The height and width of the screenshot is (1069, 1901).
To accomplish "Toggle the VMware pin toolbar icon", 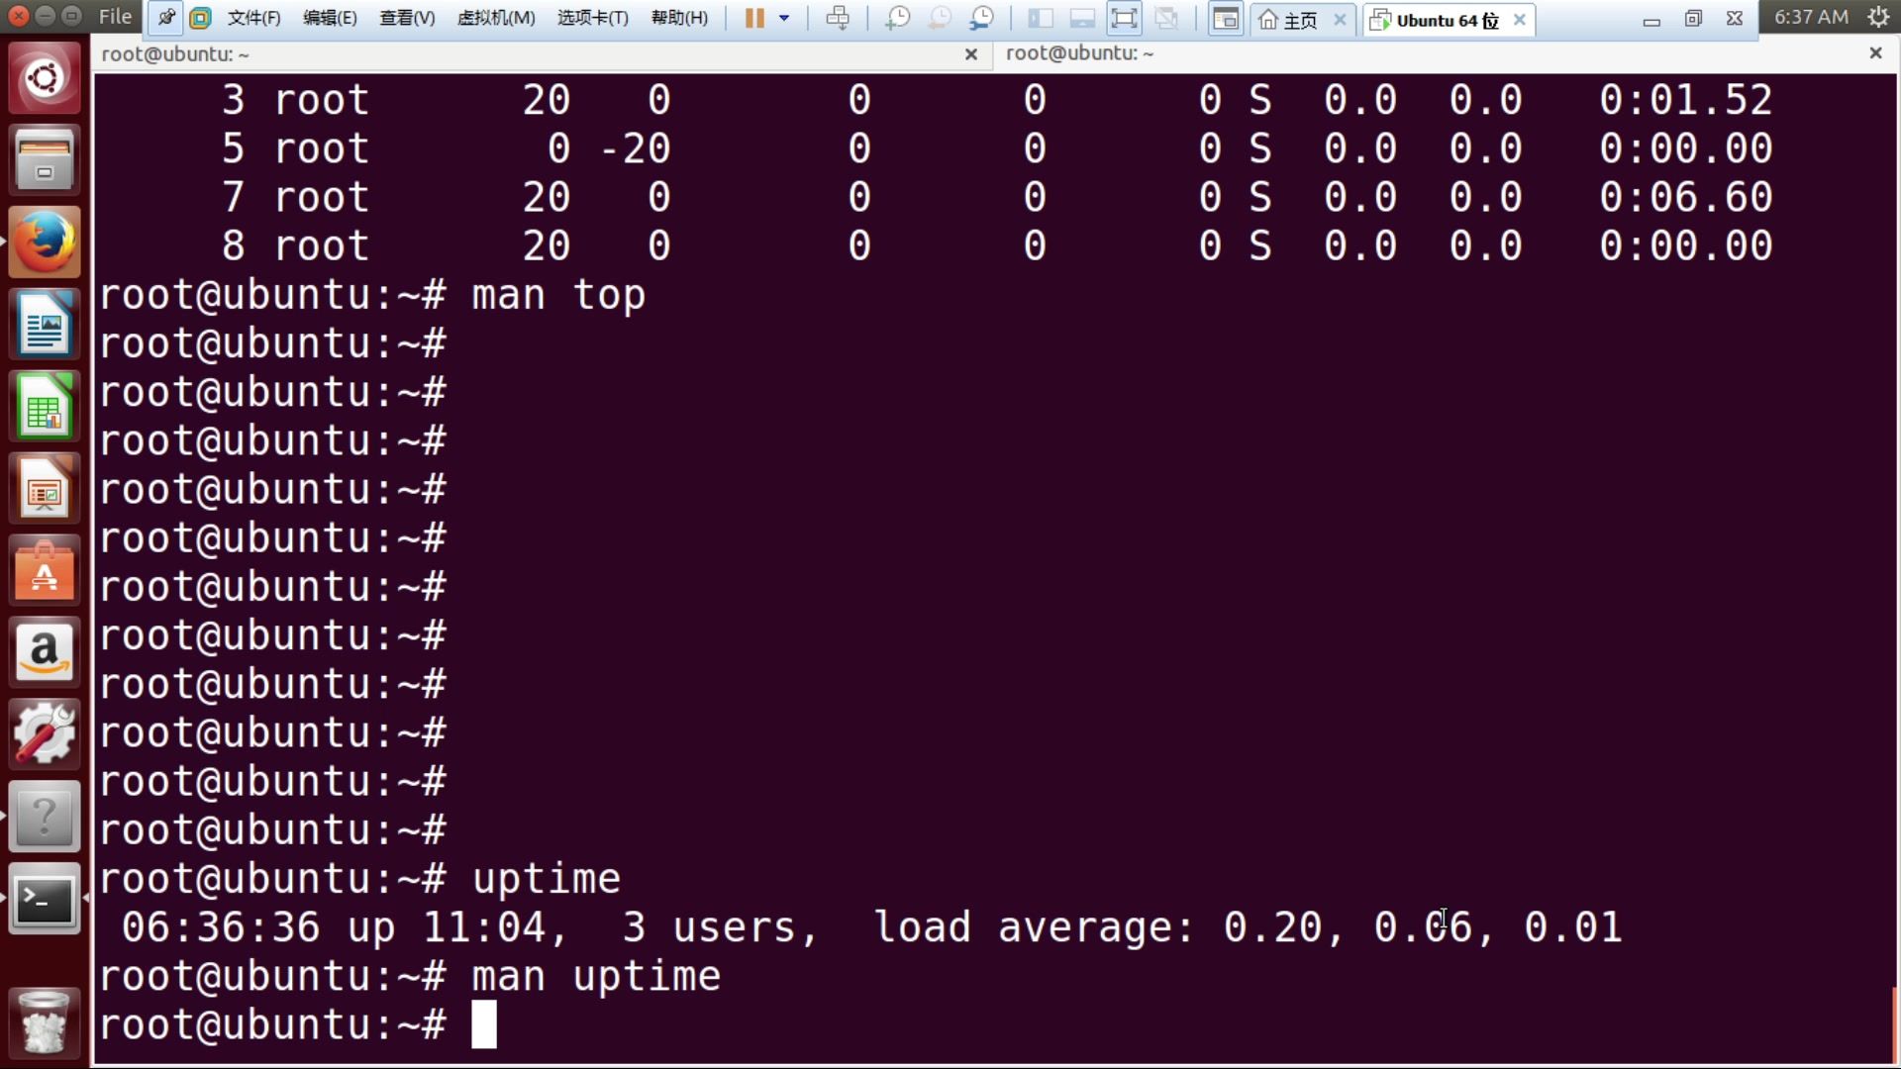I will pyautogui.click(x=165, y=18).
